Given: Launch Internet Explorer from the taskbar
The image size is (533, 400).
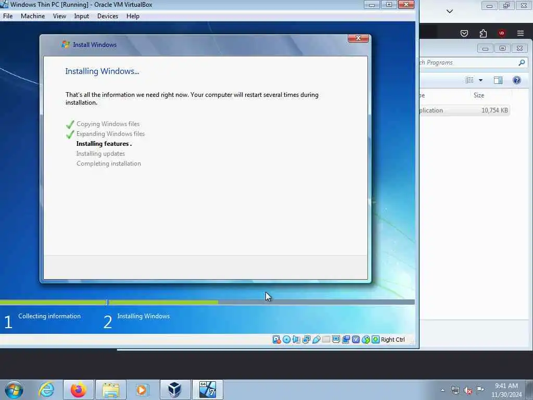Looking at the screenshot, I should click(46, 390).
